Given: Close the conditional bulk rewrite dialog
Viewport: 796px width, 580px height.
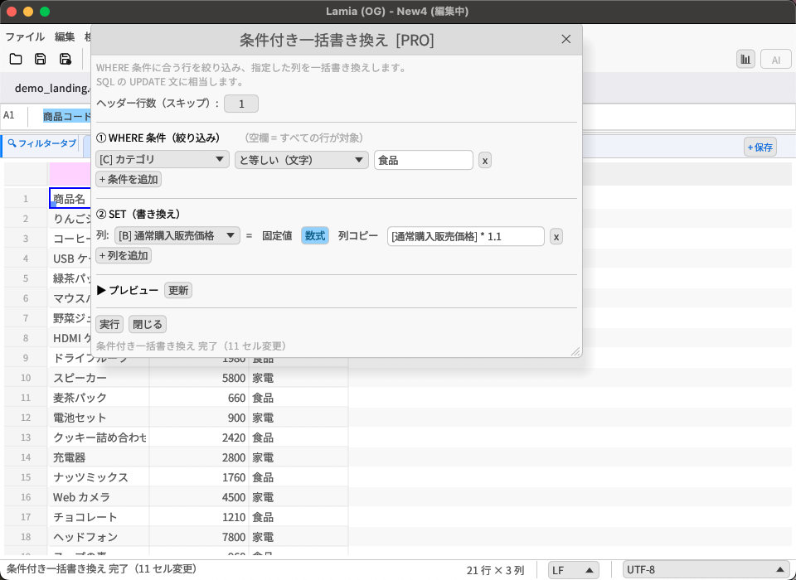Looking at the screenshot, I should [x=566, y=39].
